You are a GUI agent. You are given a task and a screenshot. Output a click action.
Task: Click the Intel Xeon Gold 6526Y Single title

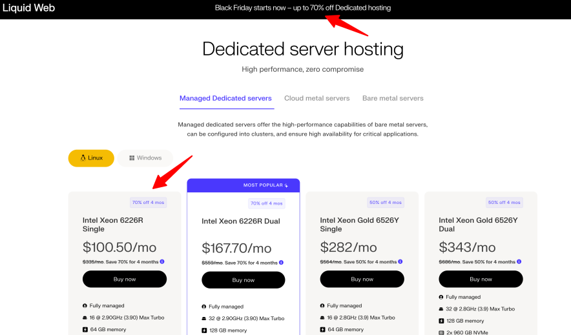[359, 225]
